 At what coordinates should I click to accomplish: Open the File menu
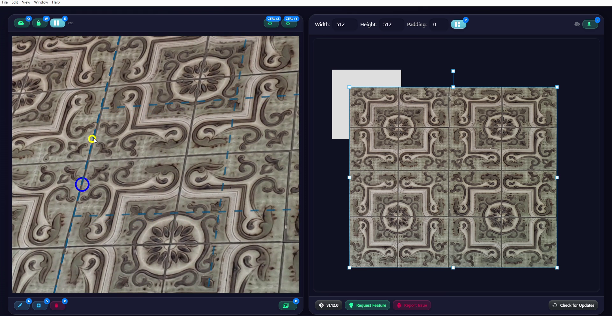pyautogui.click(x=5, y=2)
